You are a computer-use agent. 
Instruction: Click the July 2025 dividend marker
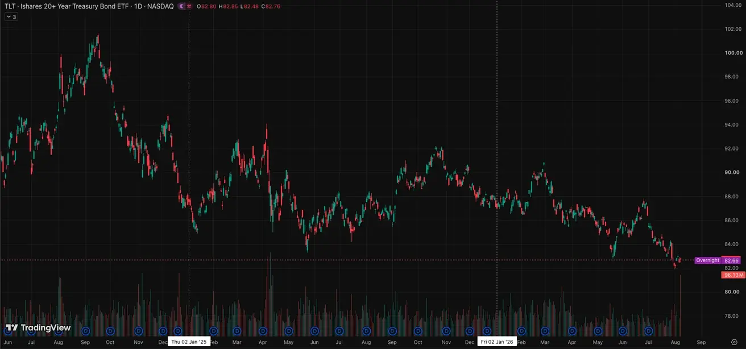339,330
